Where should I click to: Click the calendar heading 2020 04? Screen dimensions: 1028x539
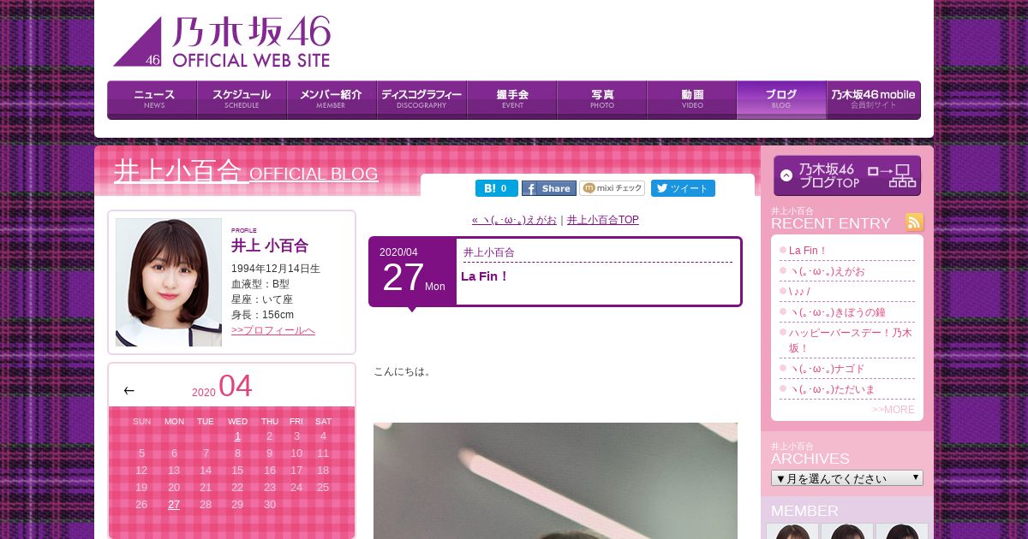[x=222, y=387]
